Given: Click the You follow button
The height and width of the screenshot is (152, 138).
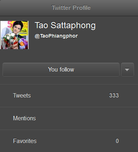Looking at the screenshot, I should click(61, 70).
